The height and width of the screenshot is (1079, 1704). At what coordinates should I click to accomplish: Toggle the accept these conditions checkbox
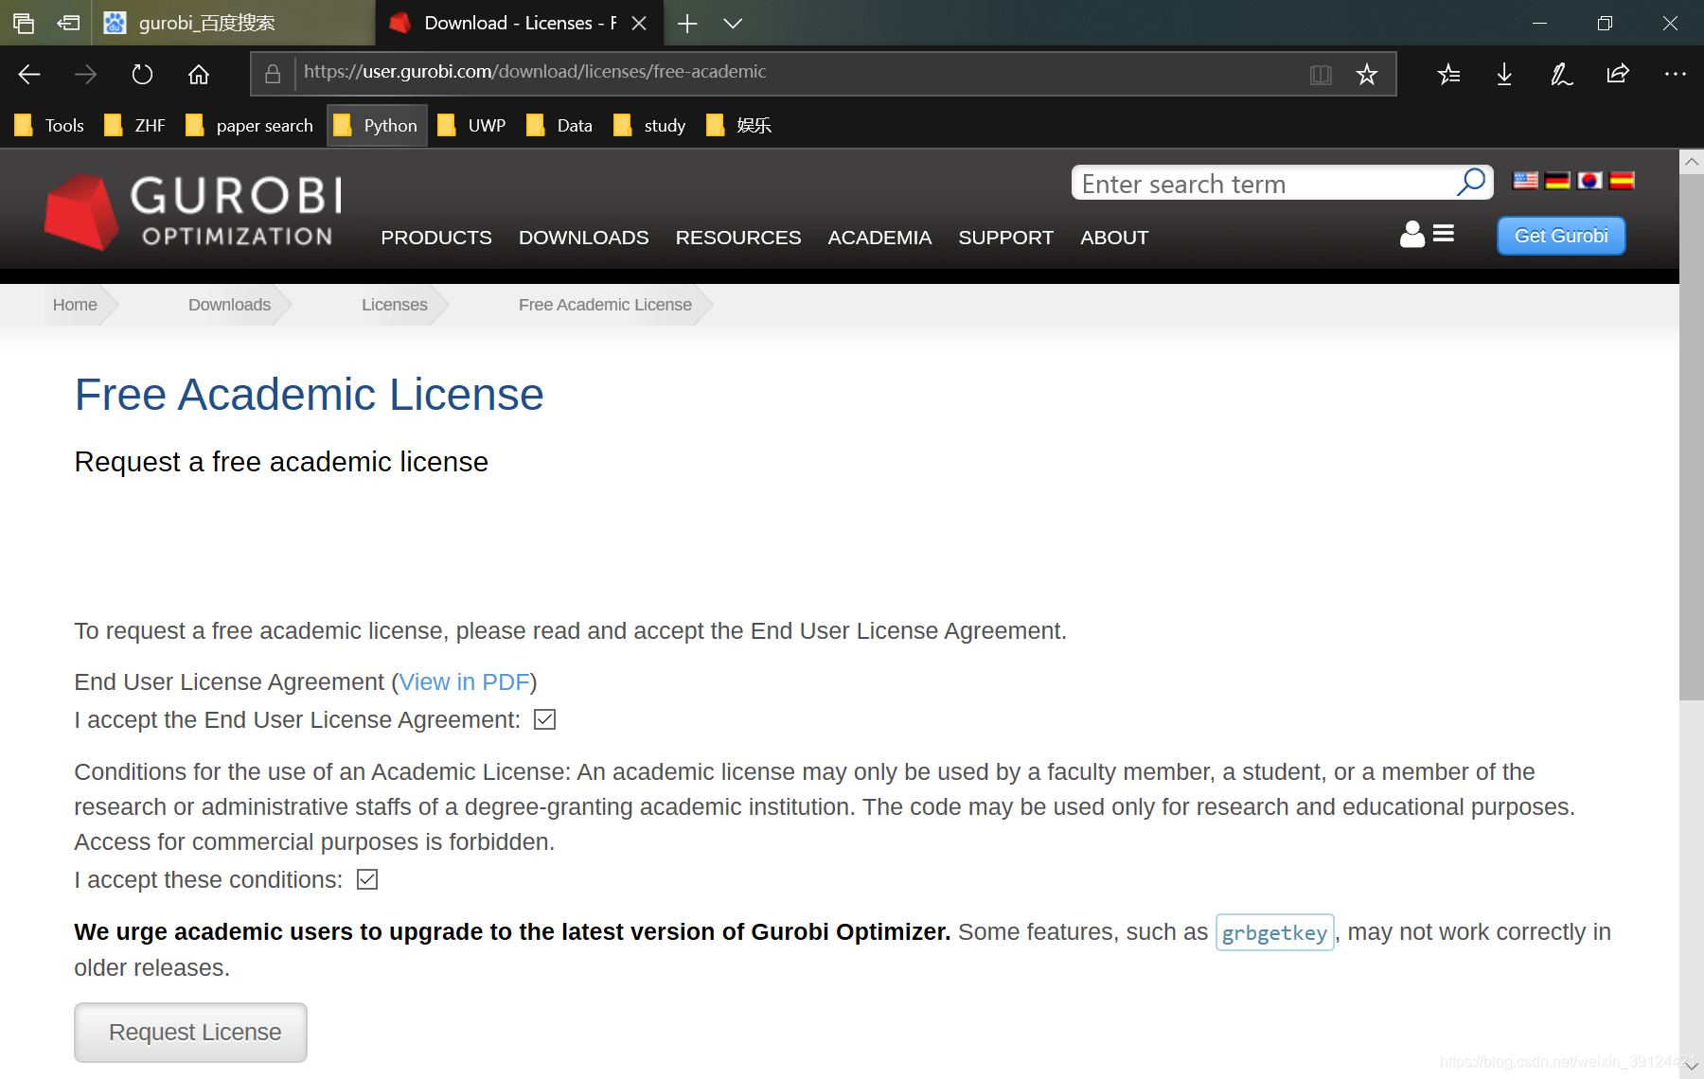(367, 880)
